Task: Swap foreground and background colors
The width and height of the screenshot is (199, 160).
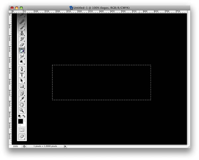Action: [x=24, y=116]
